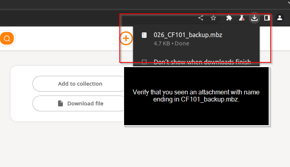Click Add to collection button
Screen dimensions: 290x167
pyautogui.click(x=79, y=84)
